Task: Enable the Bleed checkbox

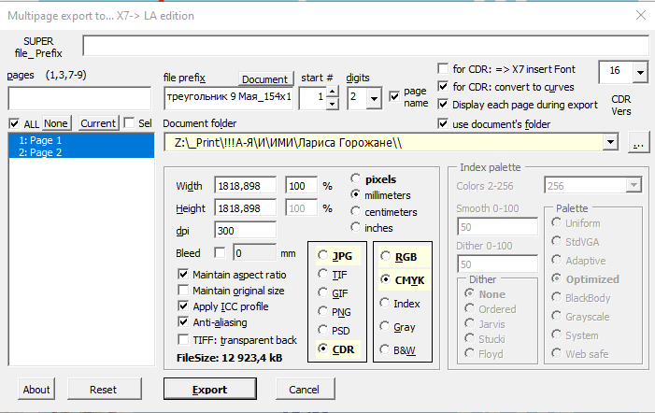Action: pyautogui.click(x=220, y=252)
